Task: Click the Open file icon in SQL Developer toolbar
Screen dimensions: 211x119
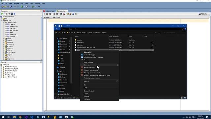Action: pos(5,7)
